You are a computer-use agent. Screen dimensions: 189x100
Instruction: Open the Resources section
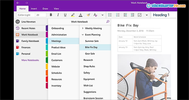[x=64, y=79]
